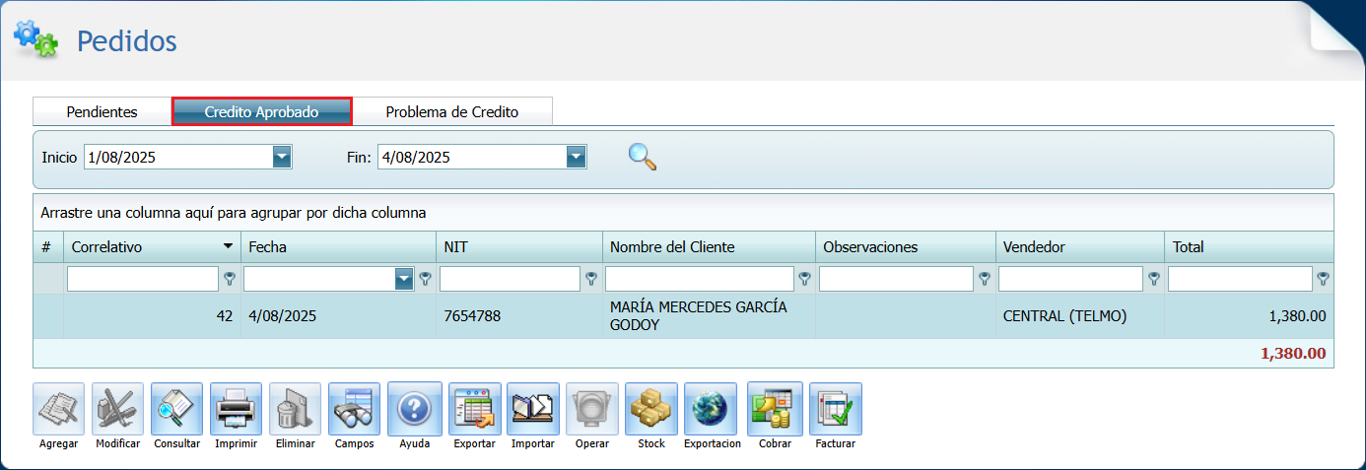Open filter options for Correlativo column

pos(229,279)
